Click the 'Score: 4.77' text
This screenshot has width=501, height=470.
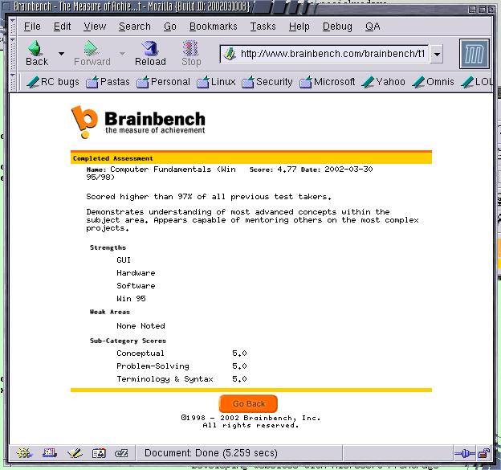point(273,170)
